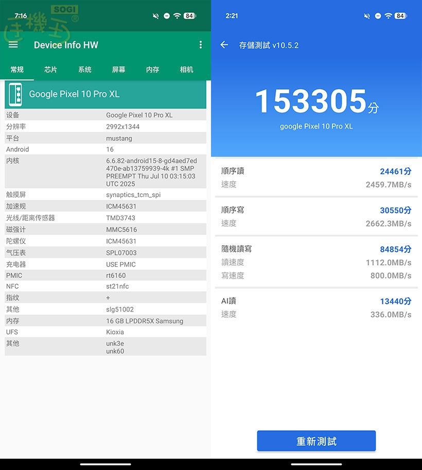Tap the navigation handle on left screen

pyautogui.click(x=105, y=464)
